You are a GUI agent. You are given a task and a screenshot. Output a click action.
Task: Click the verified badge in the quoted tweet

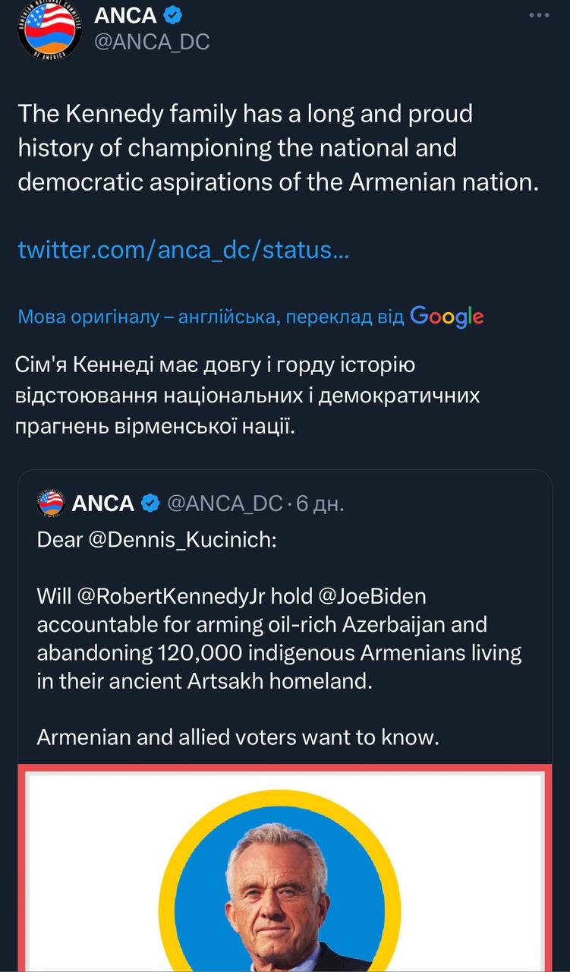(150, 503)
